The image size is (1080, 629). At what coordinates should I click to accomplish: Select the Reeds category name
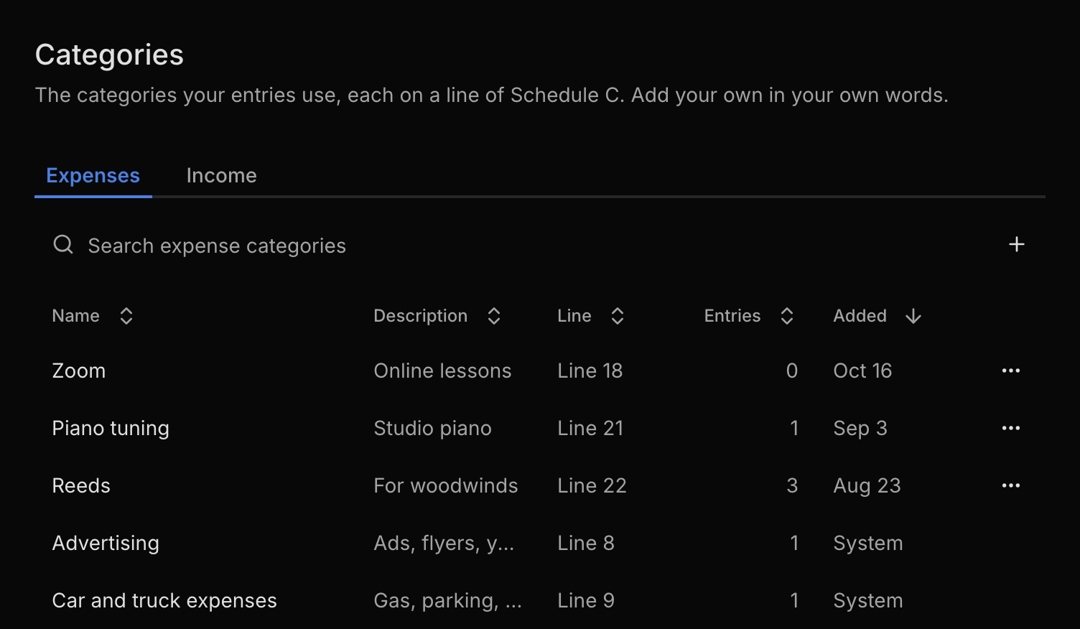tap(81, 485)
